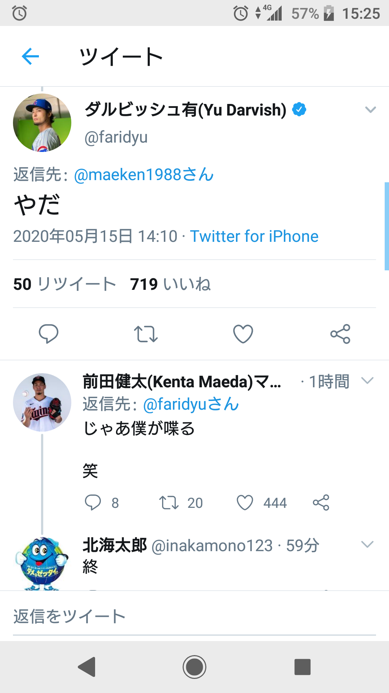Tap the back arrow in header
389x693 pixels.
tap(30, 56)
